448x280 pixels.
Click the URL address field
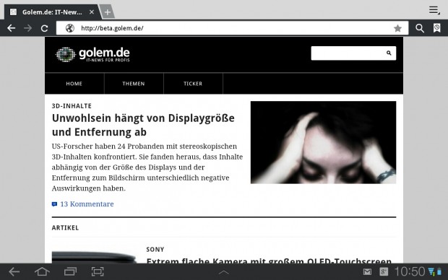(232, 28)
